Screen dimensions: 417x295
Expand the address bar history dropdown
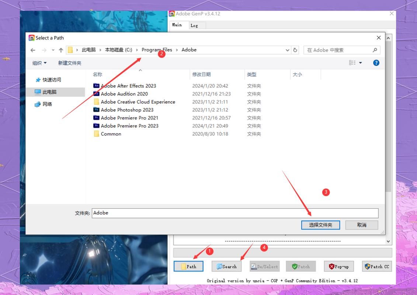pos(288,50)
